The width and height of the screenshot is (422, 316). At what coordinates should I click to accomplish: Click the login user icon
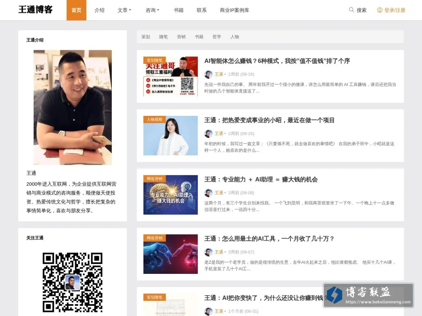[380, 10]
